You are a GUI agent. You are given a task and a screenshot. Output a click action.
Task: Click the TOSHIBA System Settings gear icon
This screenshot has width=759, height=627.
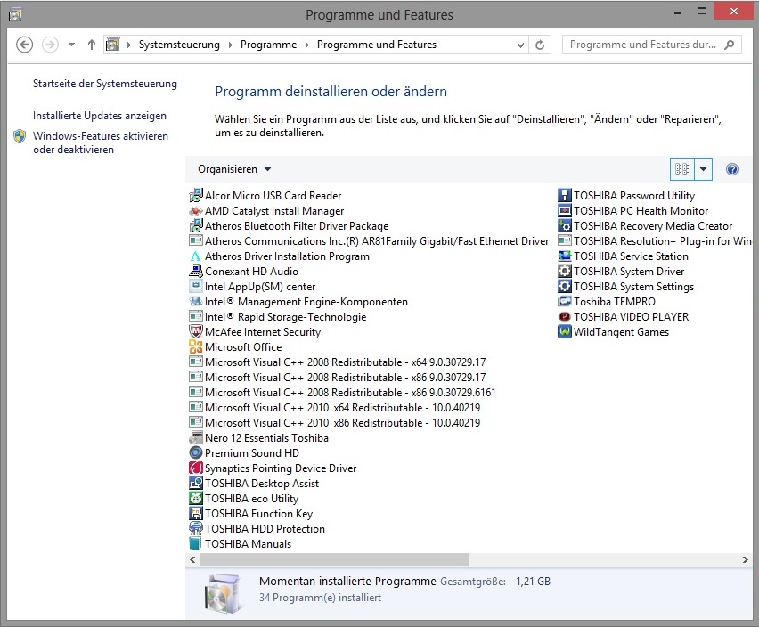565,287
